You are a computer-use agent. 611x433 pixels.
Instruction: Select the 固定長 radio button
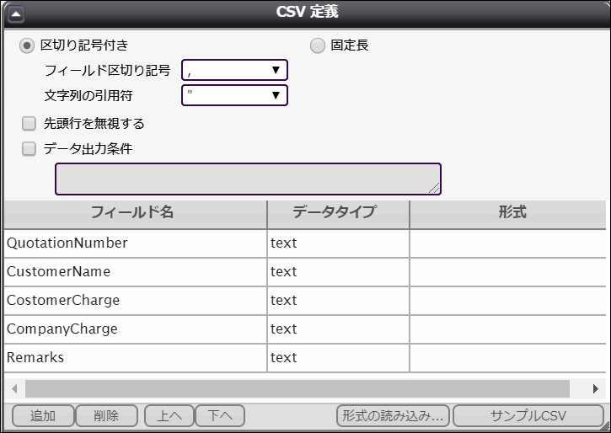point(318,45)
